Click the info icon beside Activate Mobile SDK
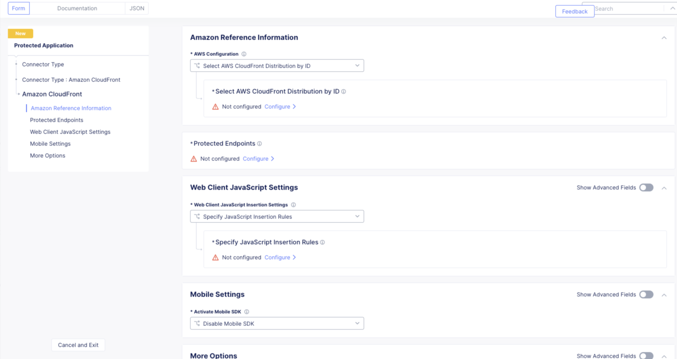The height and width of the screenshot is (359, 677). pos(247,311)
